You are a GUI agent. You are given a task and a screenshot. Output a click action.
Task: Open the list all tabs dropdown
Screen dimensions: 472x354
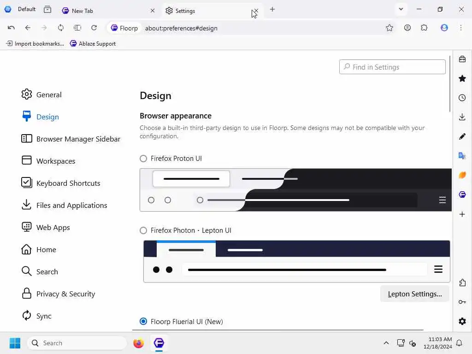tap(401, 9)
